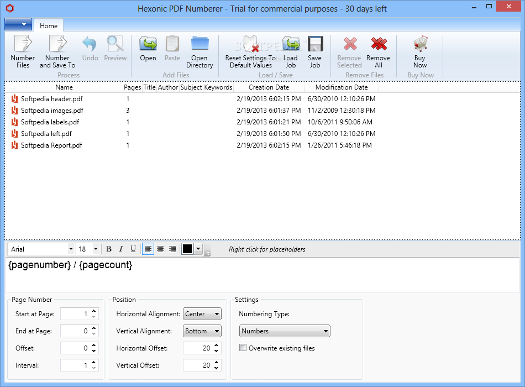Screen dimensions: 525x387
Task: Select PDF icon of Softpedia images.pdf
Action: tap(14, 110)
